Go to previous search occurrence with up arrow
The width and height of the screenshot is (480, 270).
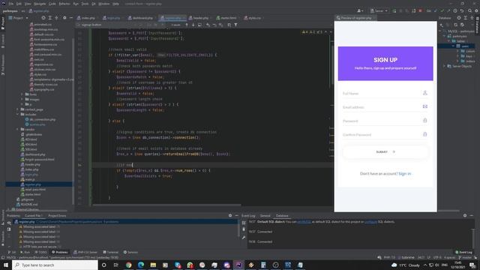pyautogui.click(x=187, y=25)
